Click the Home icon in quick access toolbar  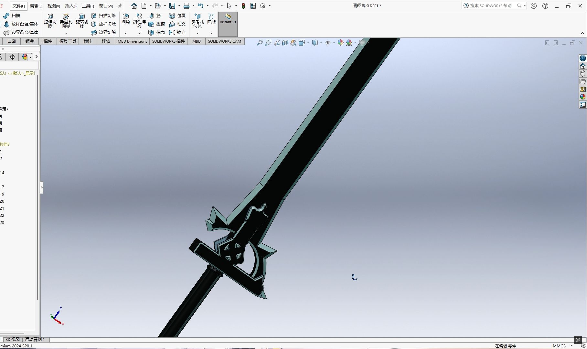[134, 6]
